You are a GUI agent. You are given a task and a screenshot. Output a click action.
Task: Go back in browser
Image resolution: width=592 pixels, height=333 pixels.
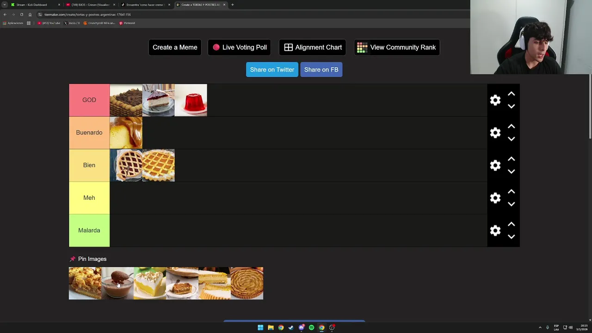(x=5, y=14)
